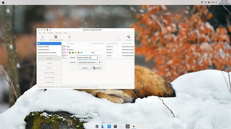Click the greyed Properties toolbar icon
This screenshot has width=231, height=129.
click(x=118, y=37)
